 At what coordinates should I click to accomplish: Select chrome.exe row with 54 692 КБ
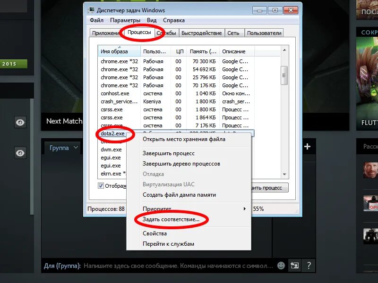coord(177,69)
